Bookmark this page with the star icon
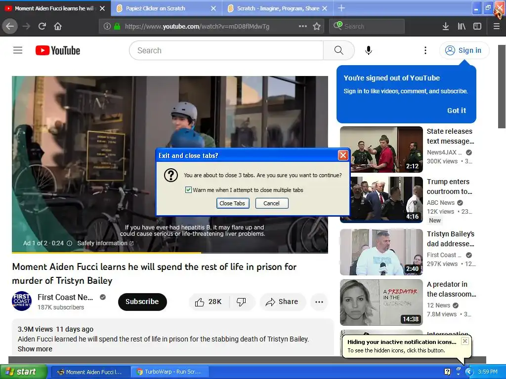 (317, 27)
